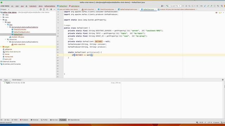Hide the Project tool window minus icon
Image resolution: width=225 pixels, height=126 pixels.
click(54, 9)
